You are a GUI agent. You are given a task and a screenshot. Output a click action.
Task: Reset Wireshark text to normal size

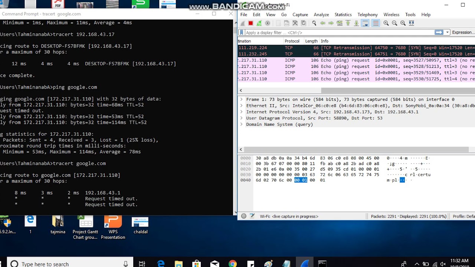click(x=403, y=23)
